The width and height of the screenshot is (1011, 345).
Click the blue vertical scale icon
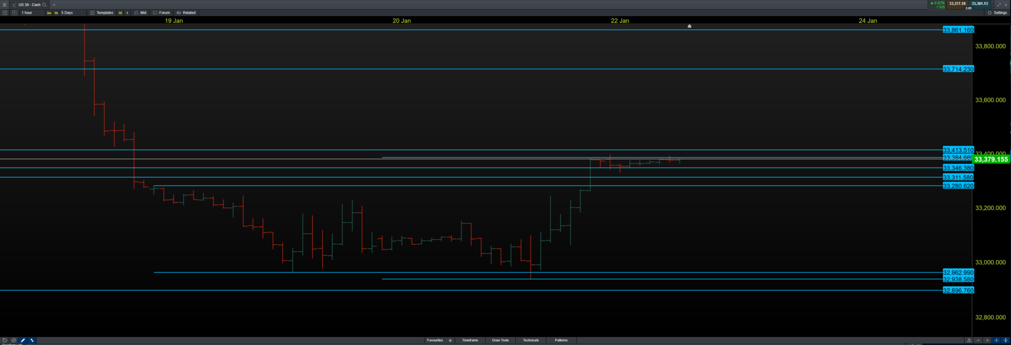click(1006, 340)
